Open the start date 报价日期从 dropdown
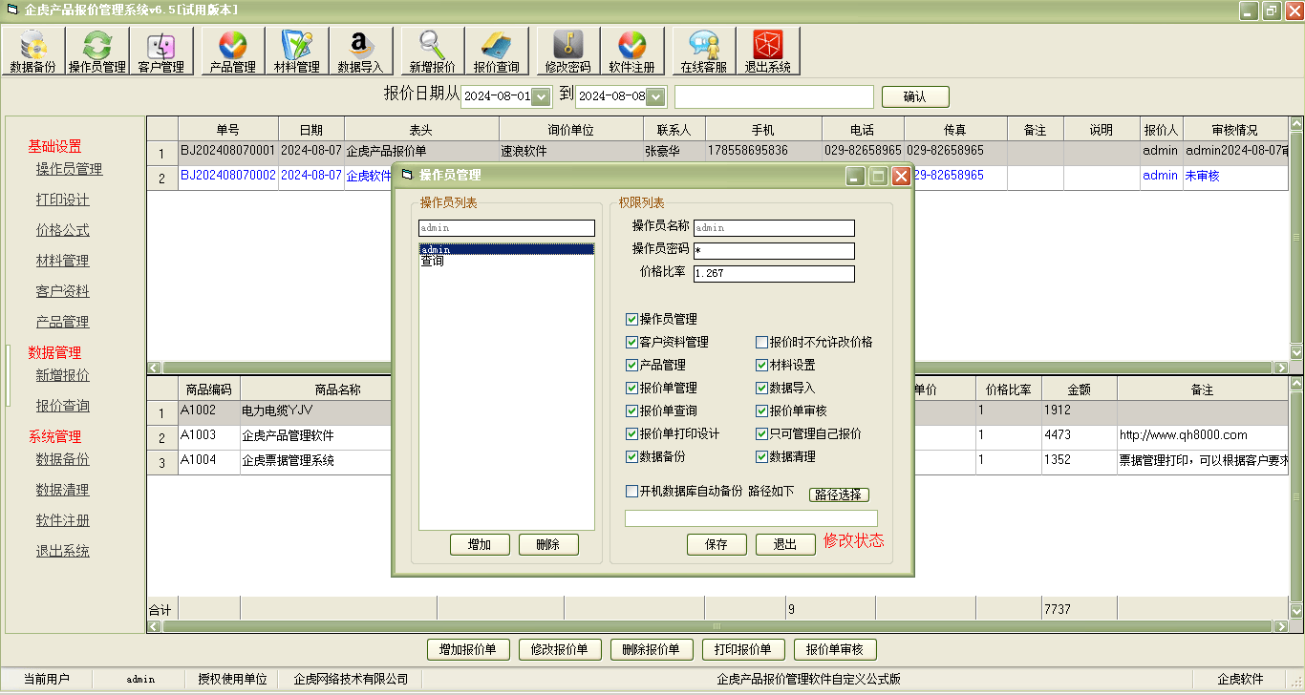This screenshot has width=1305, height=695. pos(542,95)
